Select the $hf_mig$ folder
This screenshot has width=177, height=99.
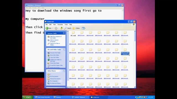(x=73, y=34)
